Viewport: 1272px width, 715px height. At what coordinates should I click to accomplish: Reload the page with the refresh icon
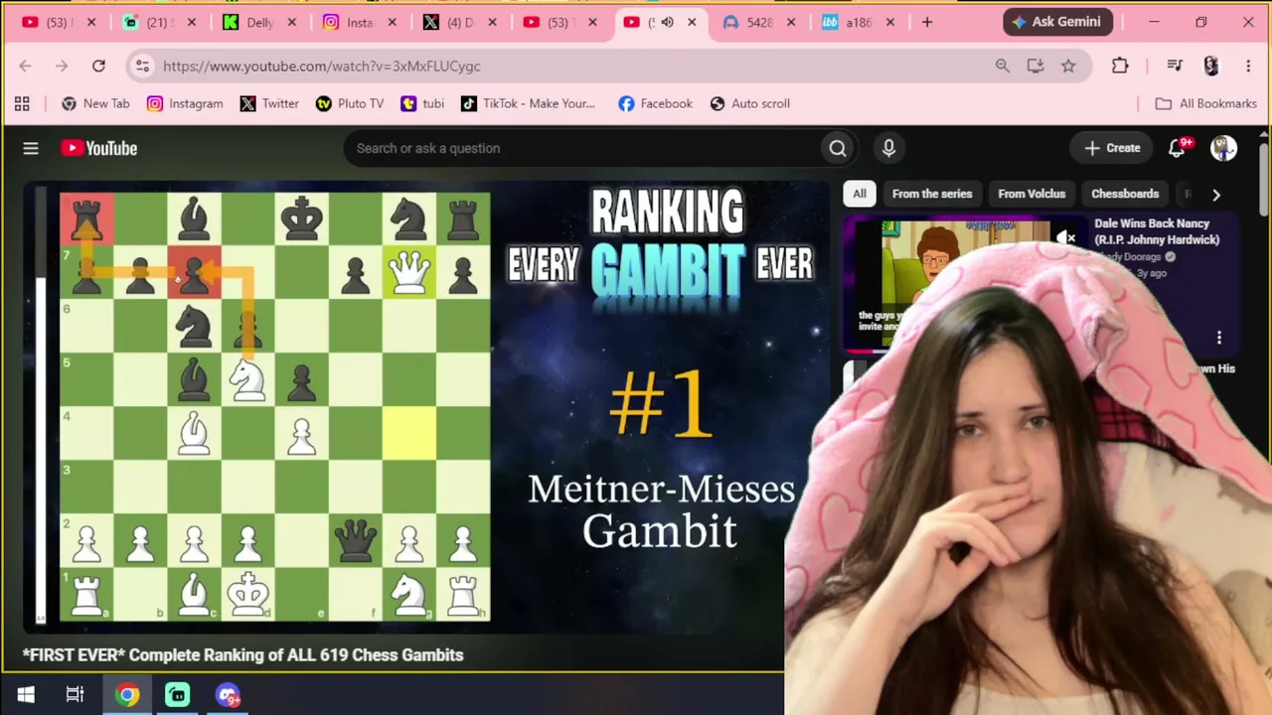point(98,66)
